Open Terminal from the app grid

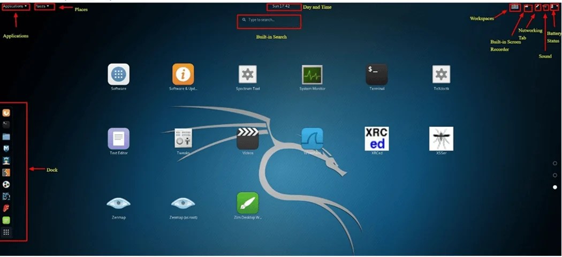point(377,74)
